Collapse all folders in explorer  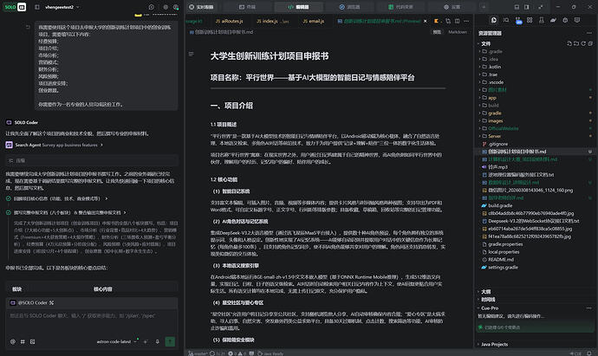tap(590, 43)
